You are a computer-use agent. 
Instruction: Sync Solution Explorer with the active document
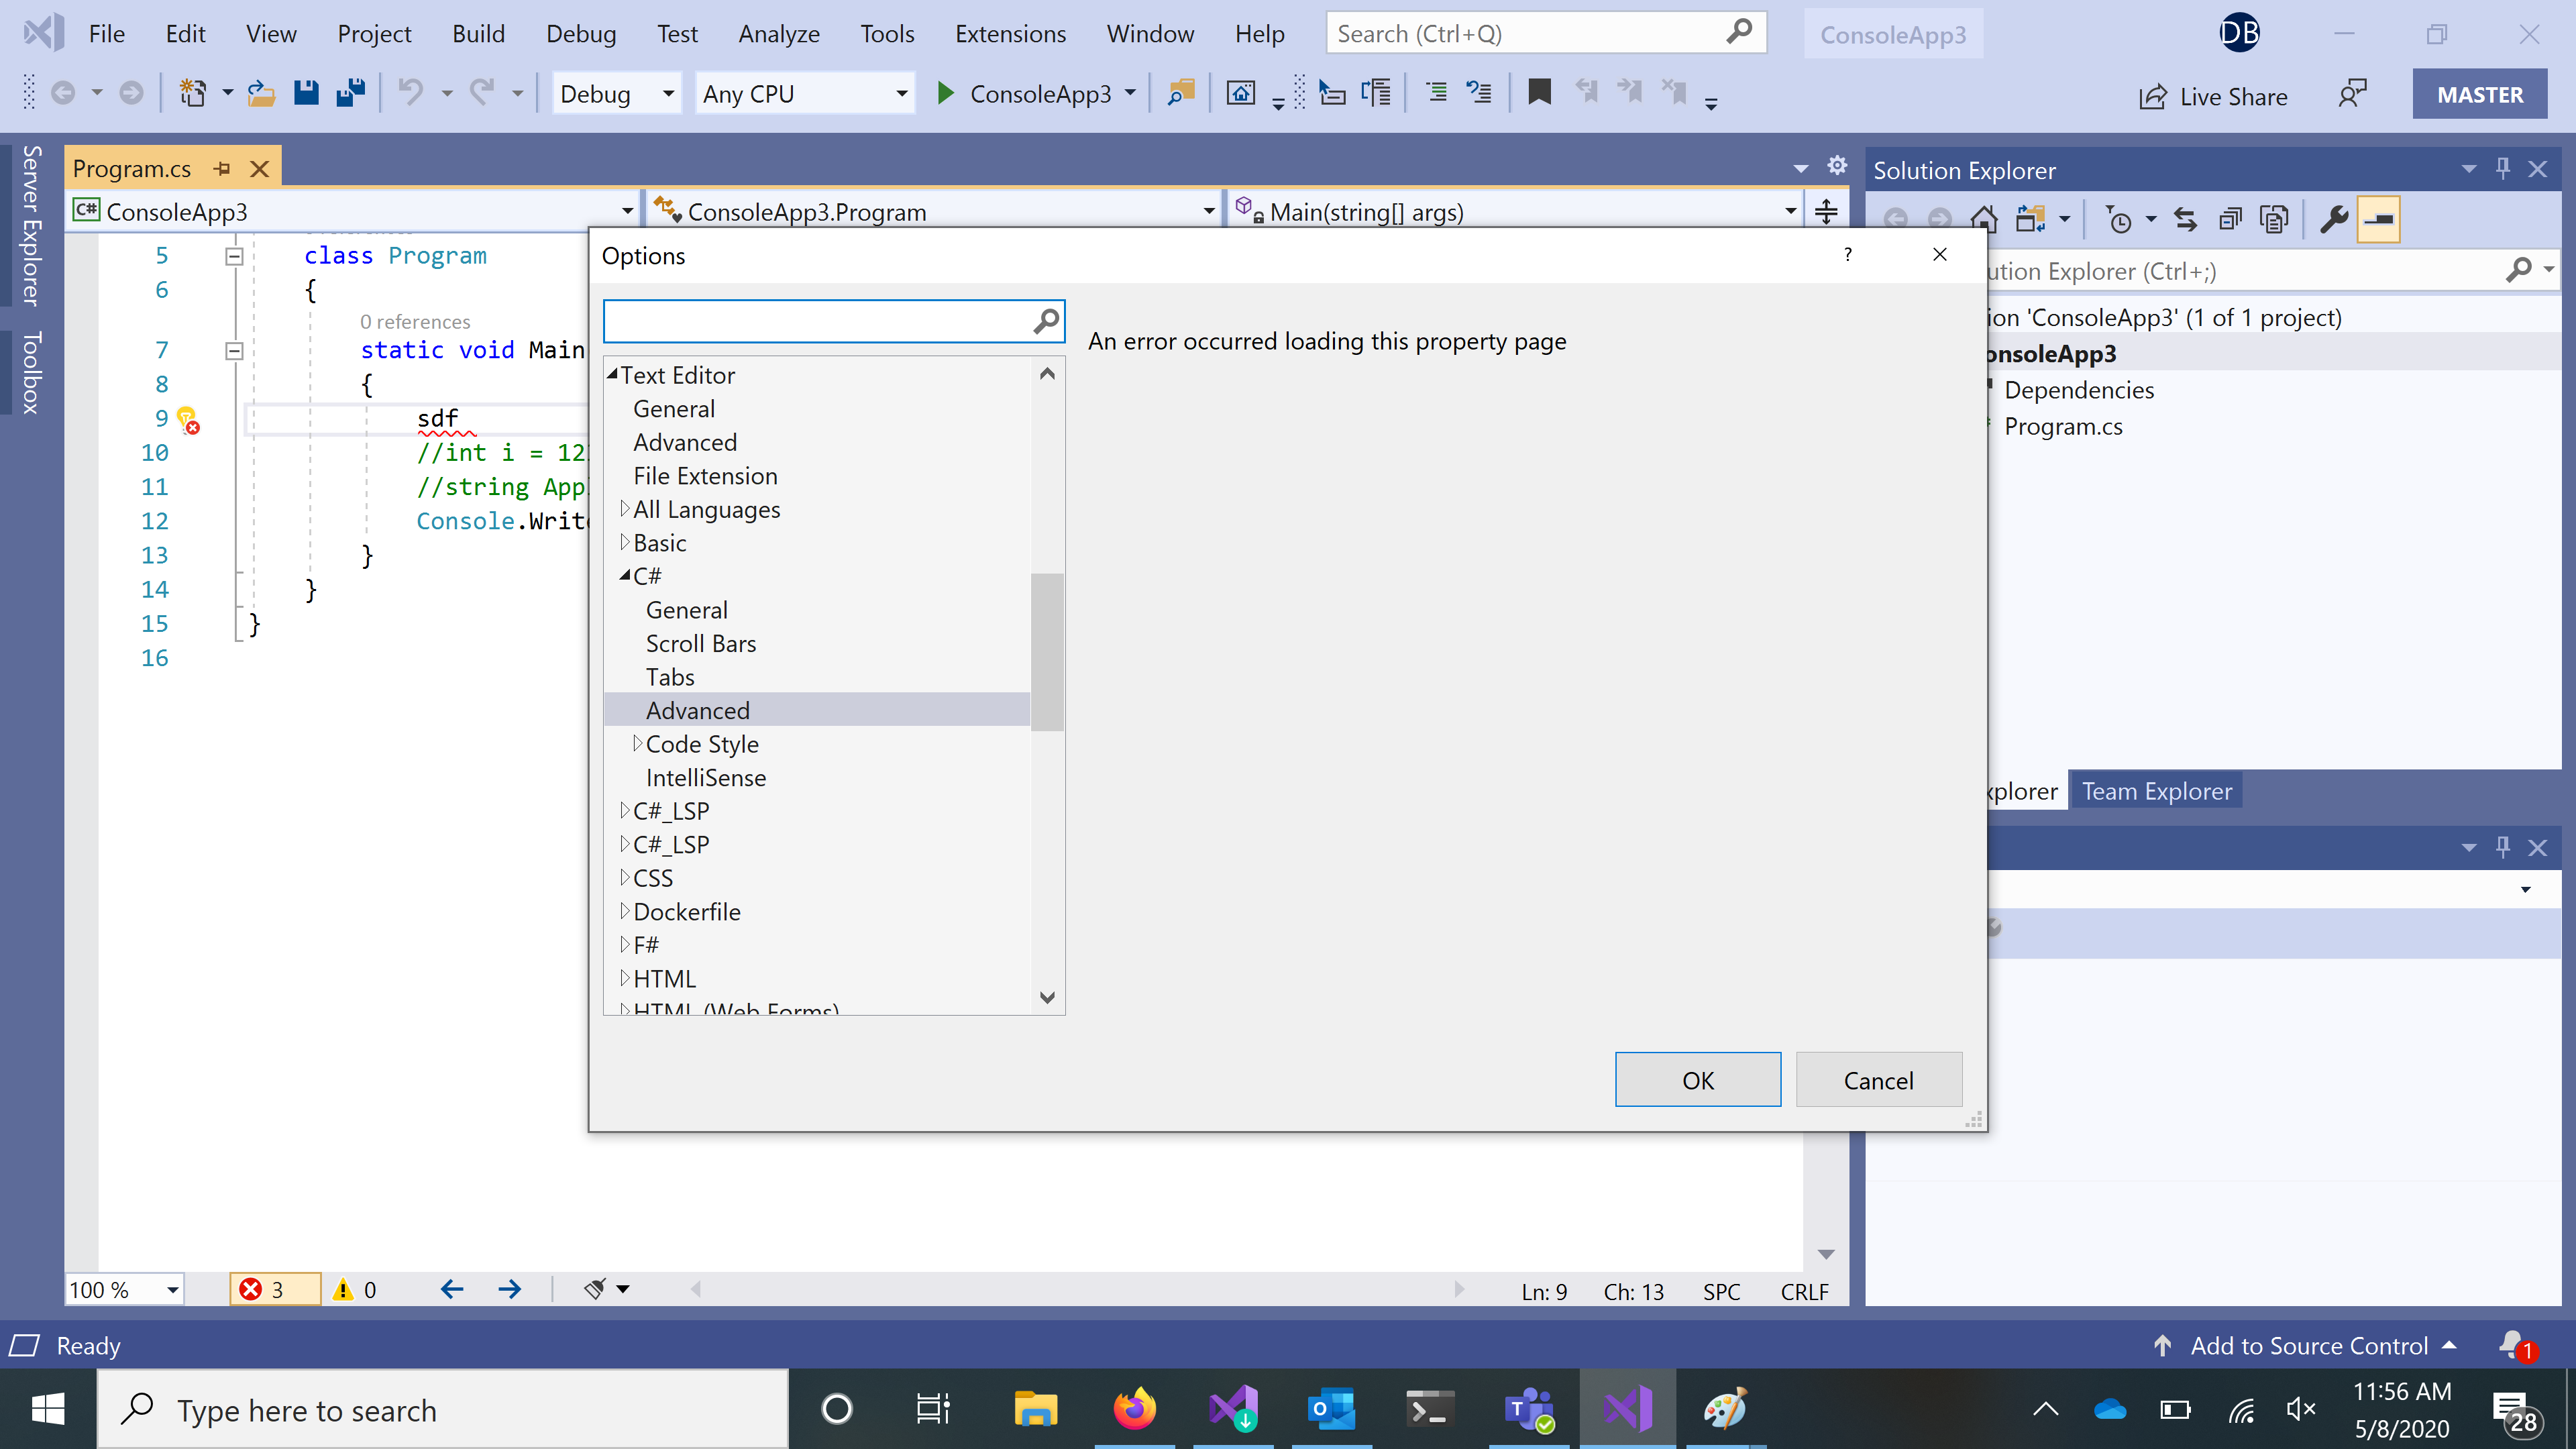[x=2185, y=219]
